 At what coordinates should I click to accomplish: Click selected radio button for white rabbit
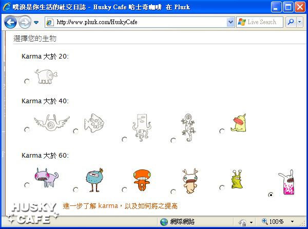pyautogui.click(x=271, y=195)
